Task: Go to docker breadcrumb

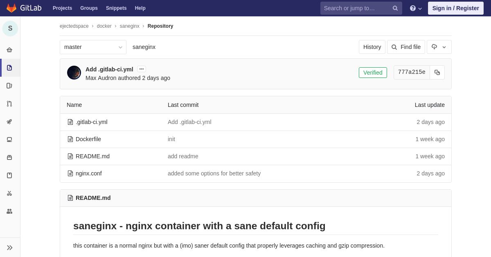Action: [x=104, y=26]
